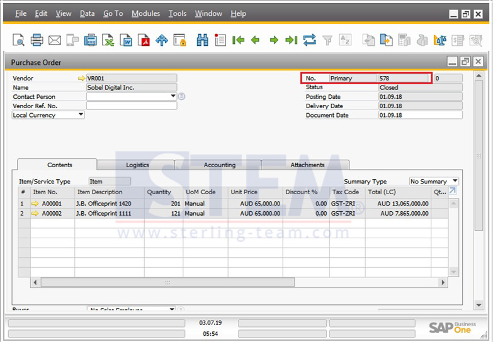Screen dimensions: 493x342
Task: Click Gross Profit calculation icon
Action: click(x=404, y=40)
